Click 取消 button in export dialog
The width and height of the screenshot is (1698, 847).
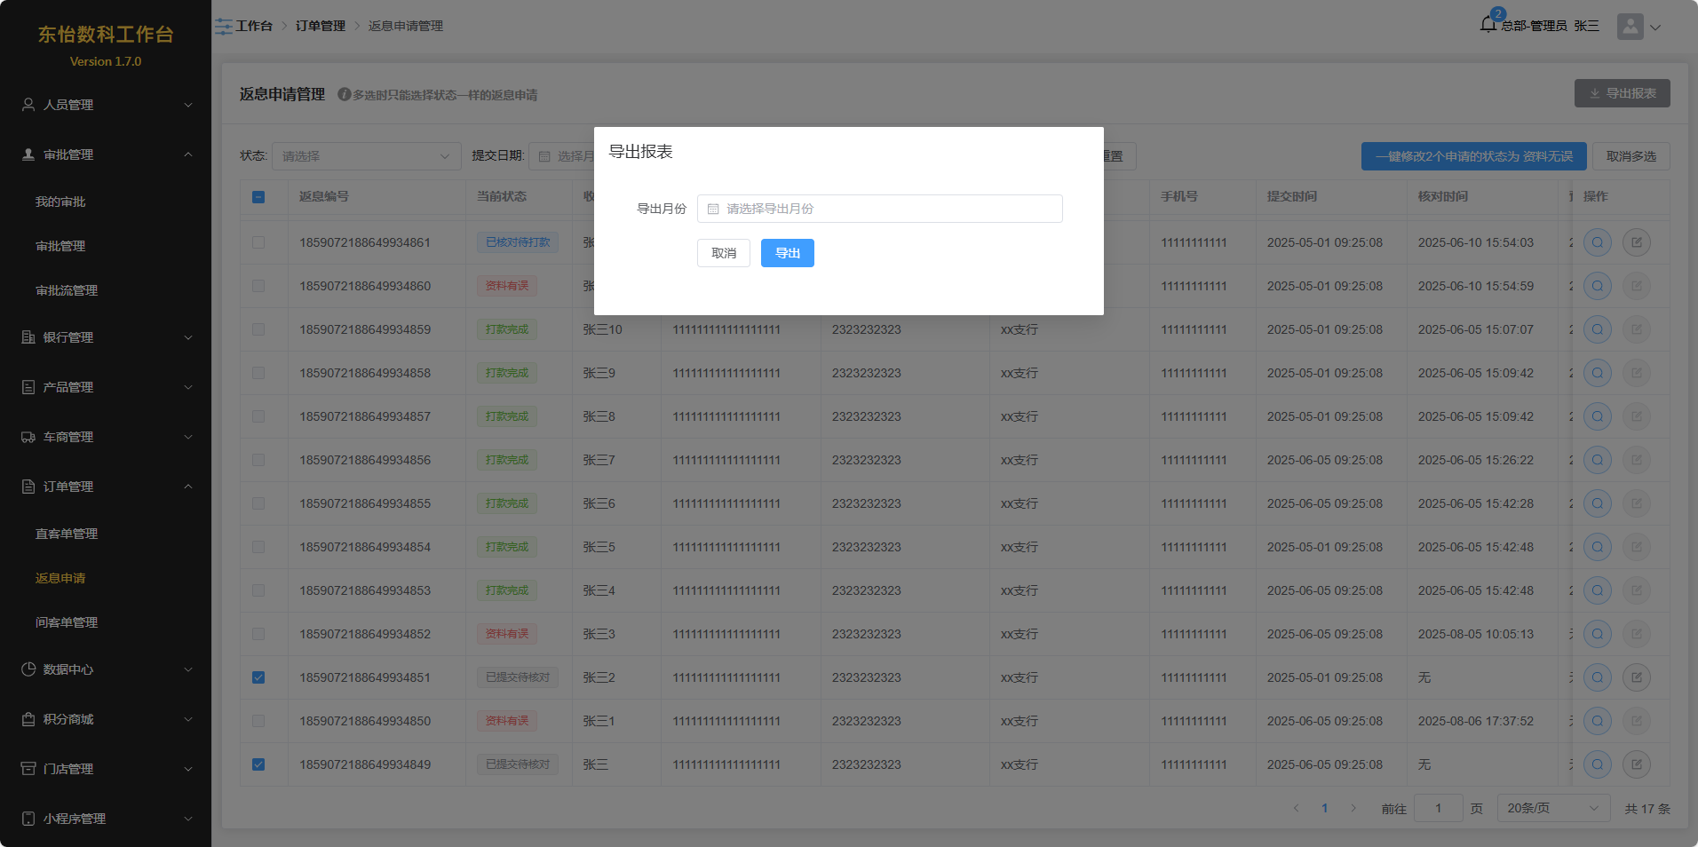pos(723,253)
